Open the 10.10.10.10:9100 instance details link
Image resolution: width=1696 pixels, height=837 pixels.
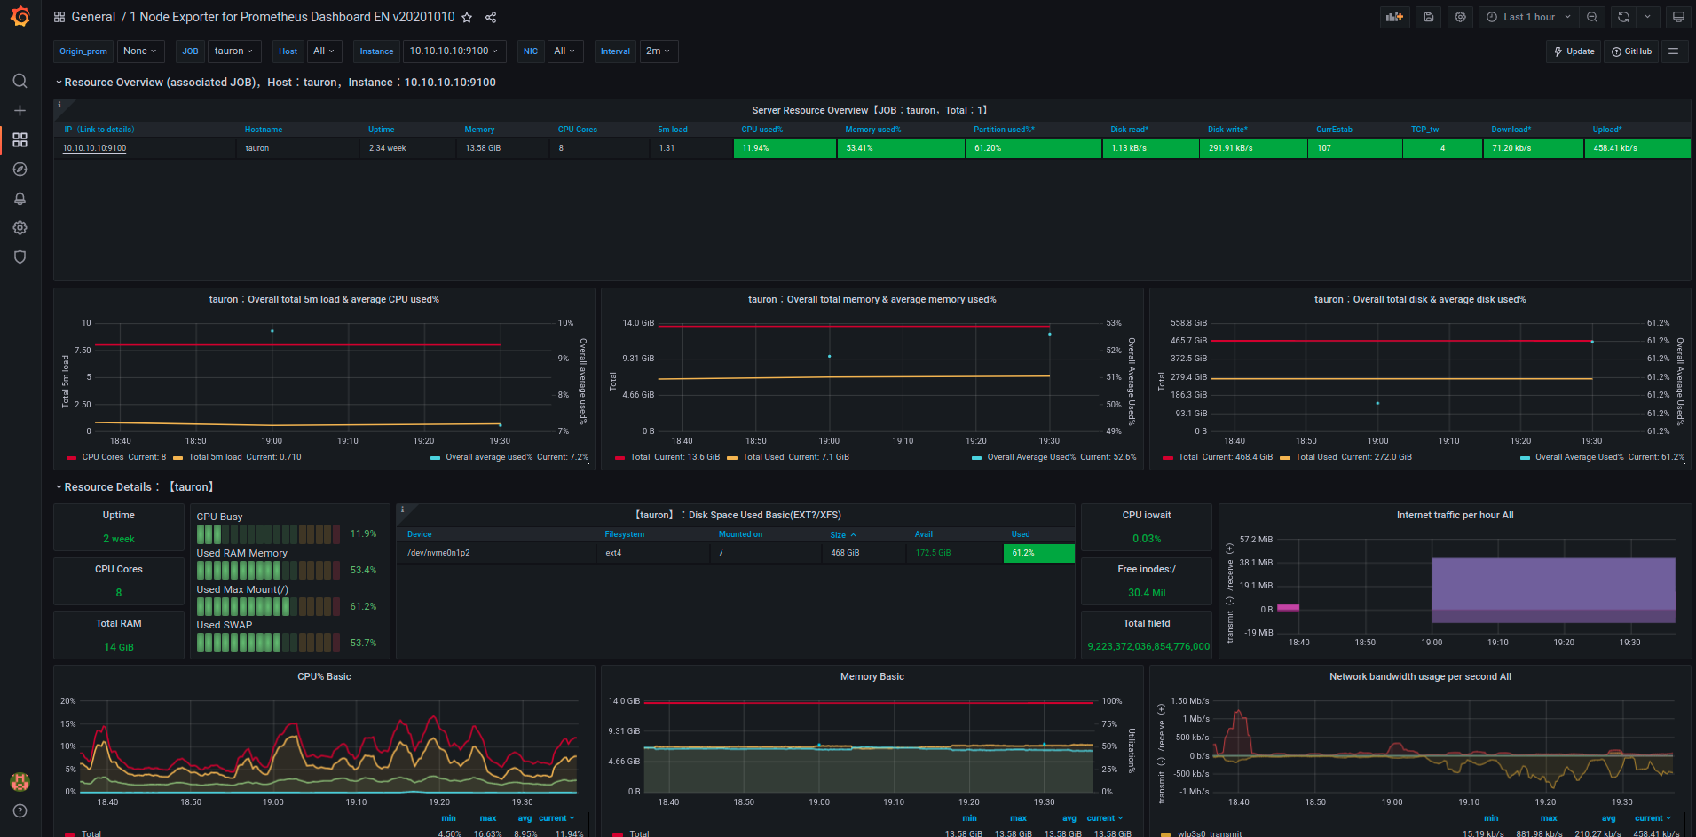click(93, 148)
